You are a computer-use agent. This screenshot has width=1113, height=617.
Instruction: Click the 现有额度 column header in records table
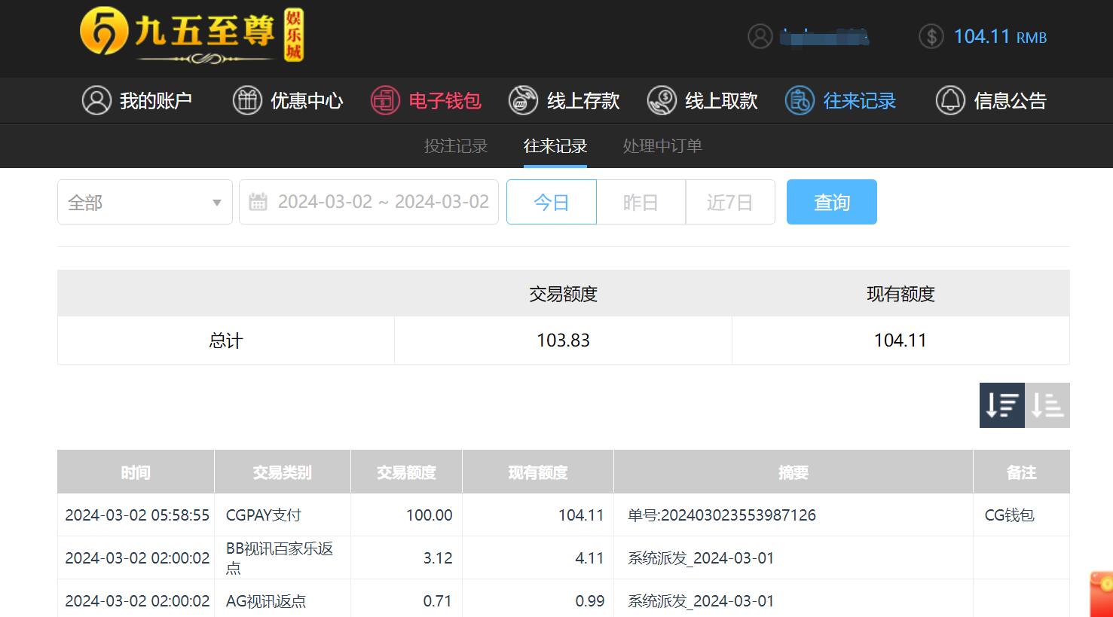(538, 472)
